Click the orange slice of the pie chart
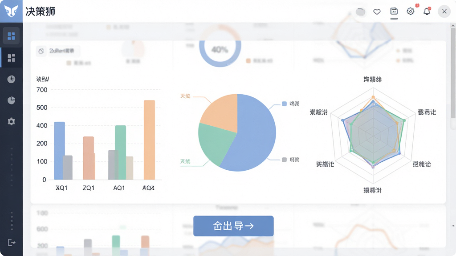The width and height of the screenshot is (456, 256). pyautogui.click(x=224, y=114)
